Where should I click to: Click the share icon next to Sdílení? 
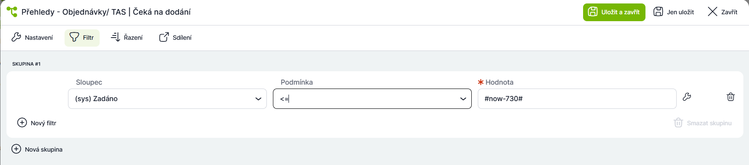(x=164, y=37)
